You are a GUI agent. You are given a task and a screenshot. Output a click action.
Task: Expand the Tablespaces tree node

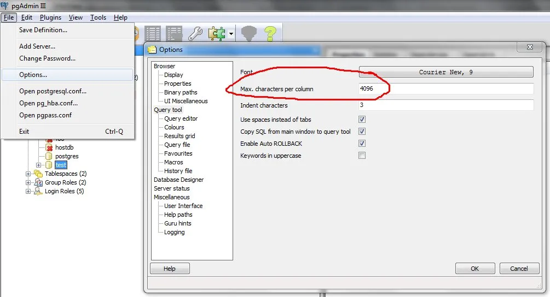pyautogui.click(x=28, y=174)
